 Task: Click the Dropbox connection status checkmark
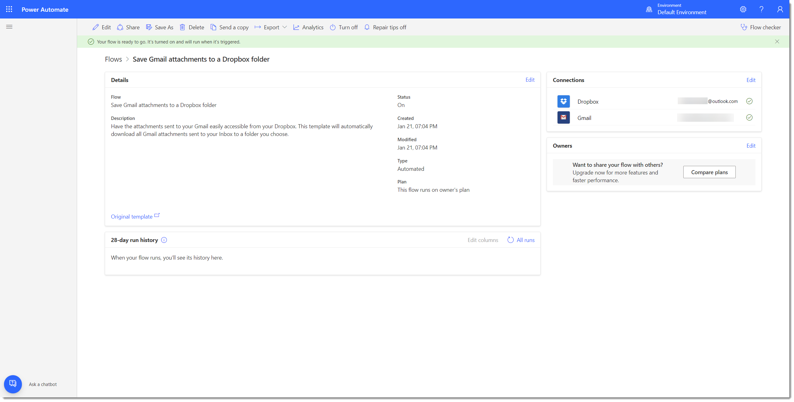pyautogui.click(x=749, y=101)
